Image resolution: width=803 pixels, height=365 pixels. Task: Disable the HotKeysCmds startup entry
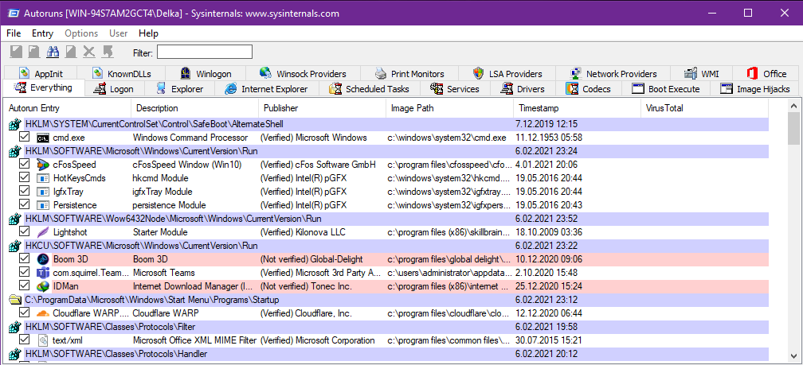pyautogui.click(x=24, y=178)
